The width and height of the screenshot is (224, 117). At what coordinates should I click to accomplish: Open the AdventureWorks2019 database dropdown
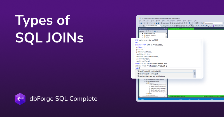[x=153, y=26]
